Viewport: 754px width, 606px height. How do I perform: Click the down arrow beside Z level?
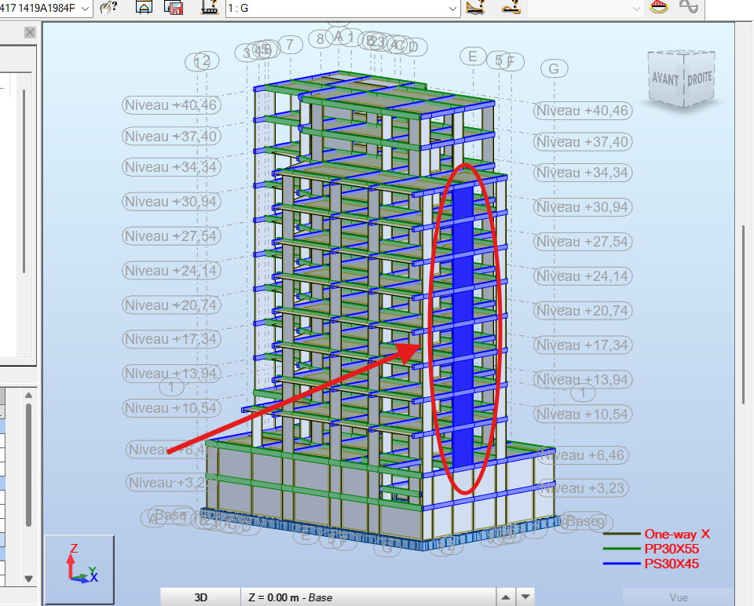[x=525, y=597]
